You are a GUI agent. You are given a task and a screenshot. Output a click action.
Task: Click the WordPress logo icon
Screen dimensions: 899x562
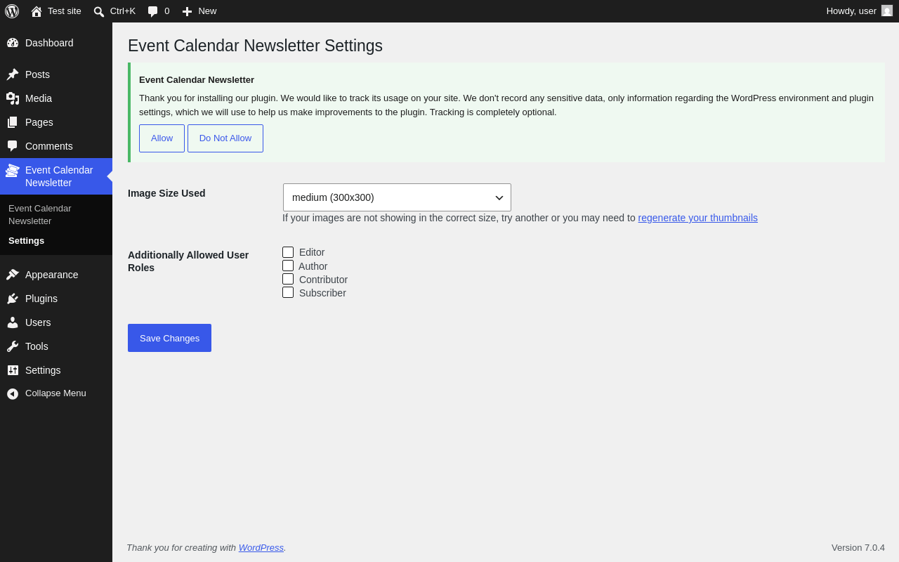coord(12,11)
